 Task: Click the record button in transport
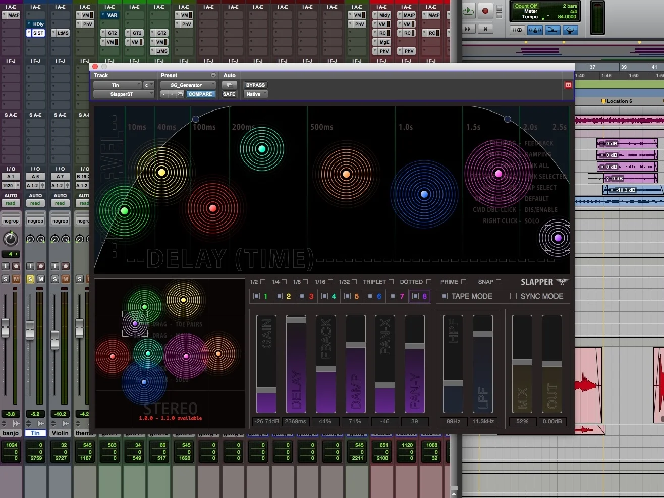tap(485, 10)
